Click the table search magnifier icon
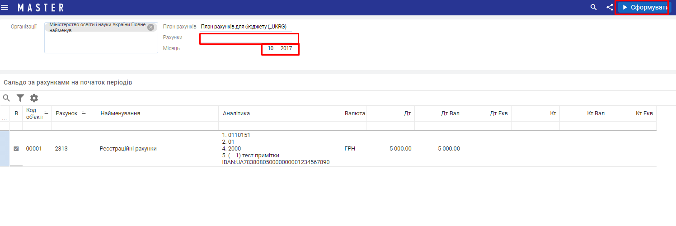The width and height of the screenshot is (676, 226). (6, 98)
